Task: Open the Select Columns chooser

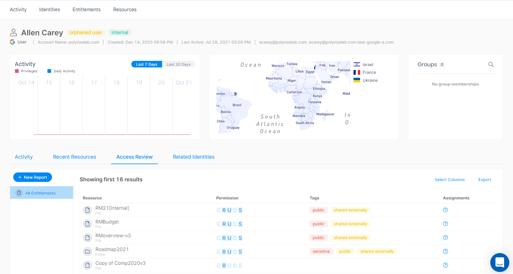Action: pyautogui.click(x=449, y=180)
